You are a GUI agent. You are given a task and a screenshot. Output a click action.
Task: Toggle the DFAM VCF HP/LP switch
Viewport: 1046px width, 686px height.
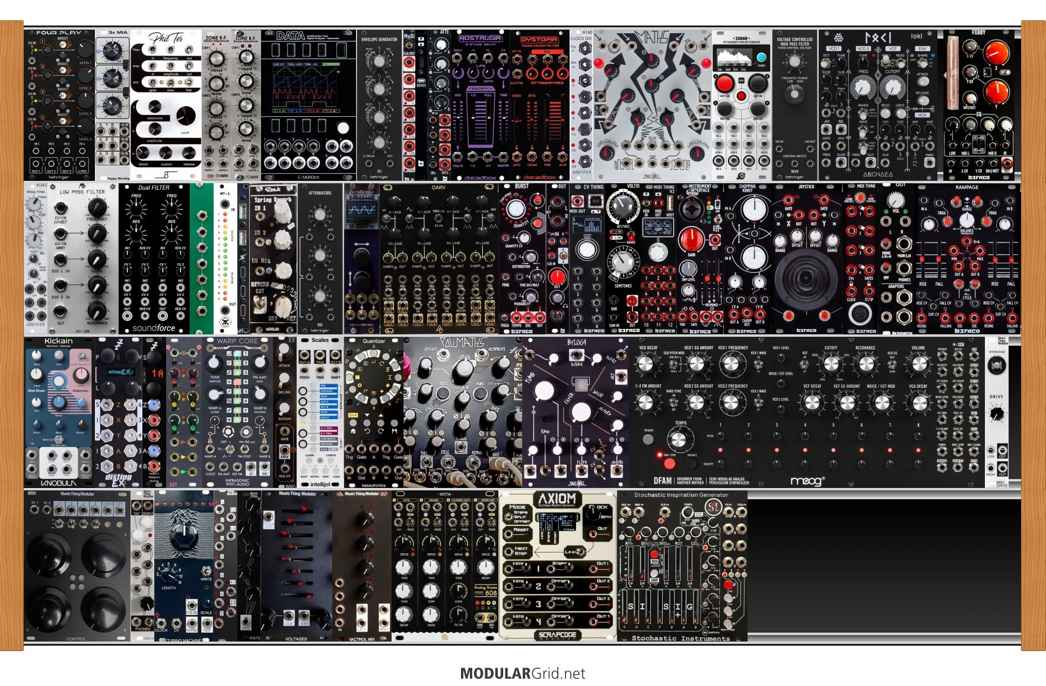coord(805,363)
